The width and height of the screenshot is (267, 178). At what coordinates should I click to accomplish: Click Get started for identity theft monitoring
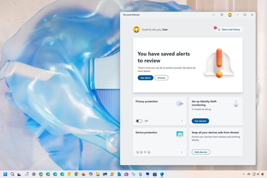[x=200, y=121]
